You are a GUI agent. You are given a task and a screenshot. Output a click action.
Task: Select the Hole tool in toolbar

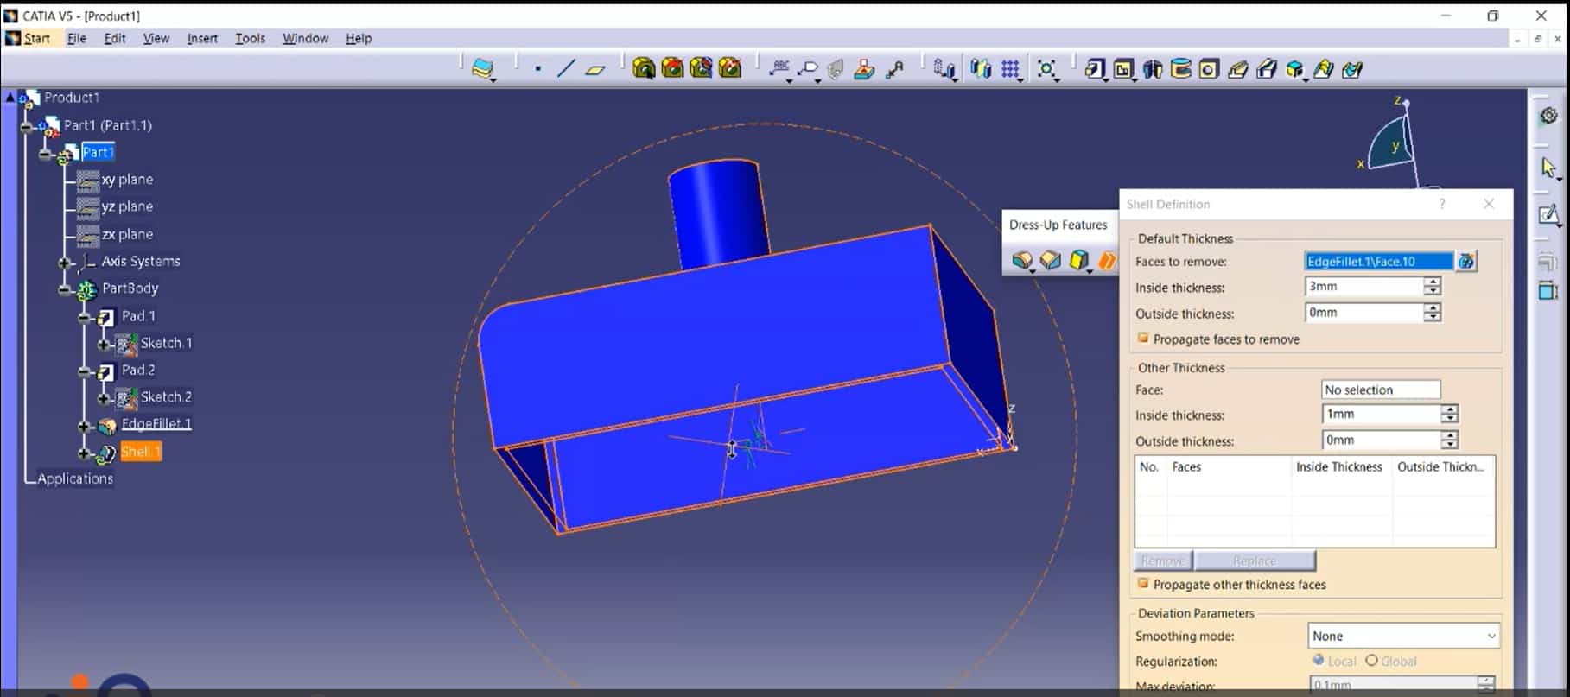coord(1209,69)
